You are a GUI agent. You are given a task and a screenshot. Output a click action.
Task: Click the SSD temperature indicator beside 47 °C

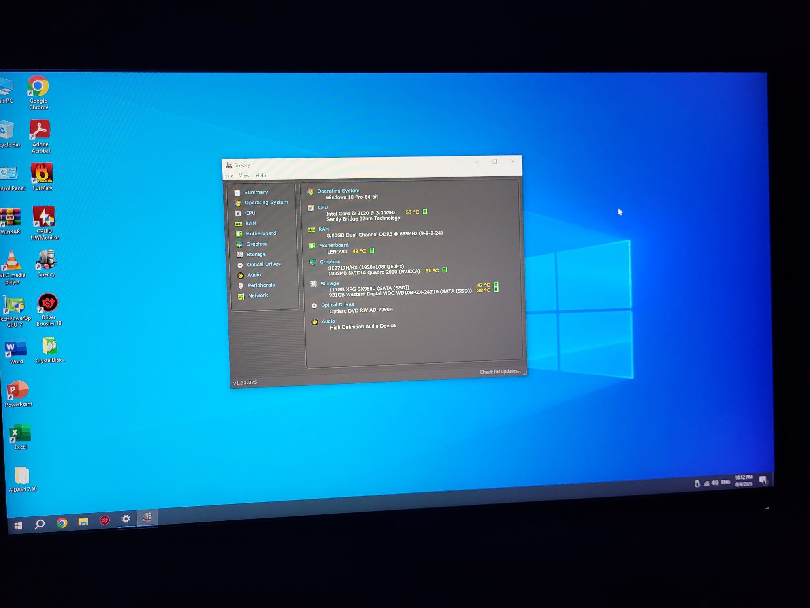click(496, 284)
